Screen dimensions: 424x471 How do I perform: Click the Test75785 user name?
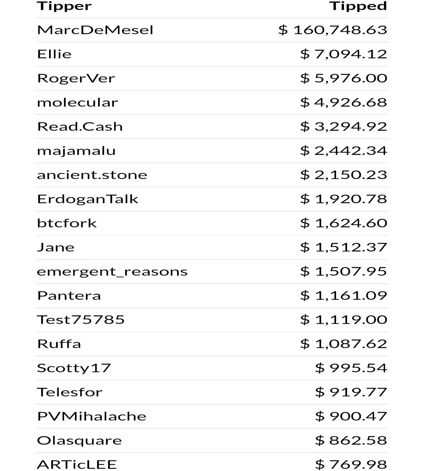pyautogui.click(x=80, y=320)
